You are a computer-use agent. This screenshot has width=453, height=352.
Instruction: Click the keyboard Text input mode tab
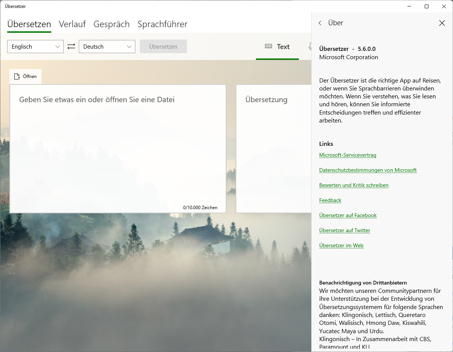[x=277, y=47]
